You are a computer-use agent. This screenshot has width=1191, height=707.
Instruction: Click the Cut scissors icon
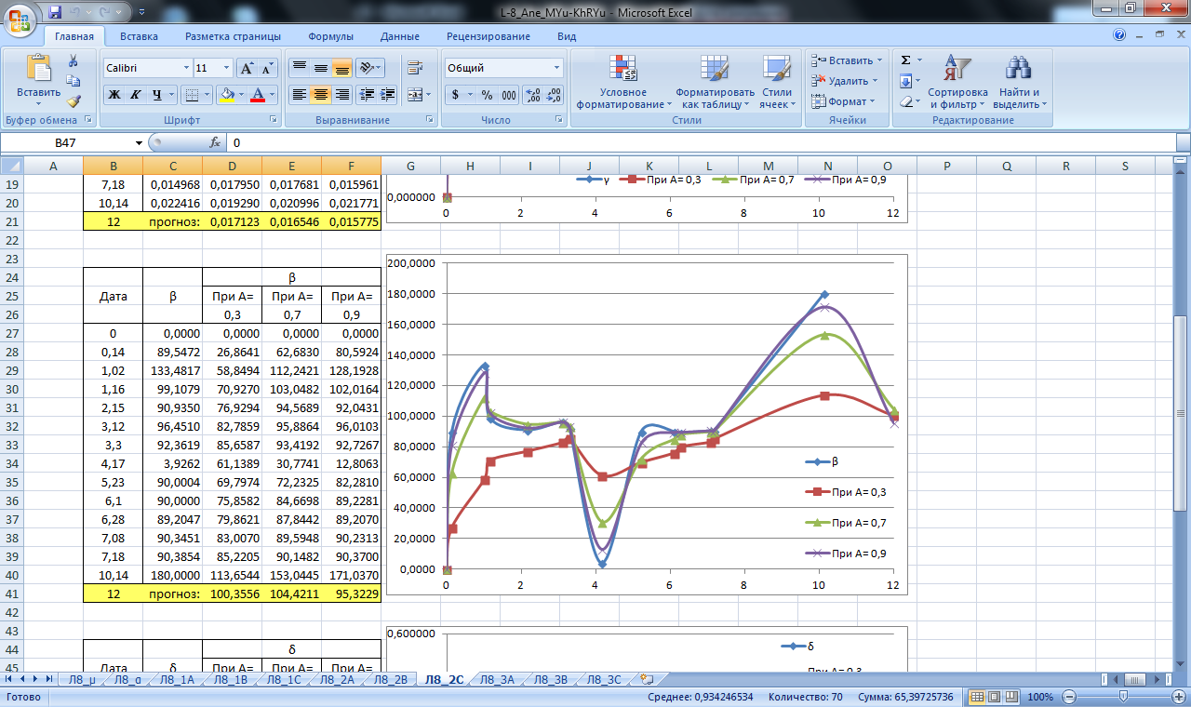pos(74,60)
